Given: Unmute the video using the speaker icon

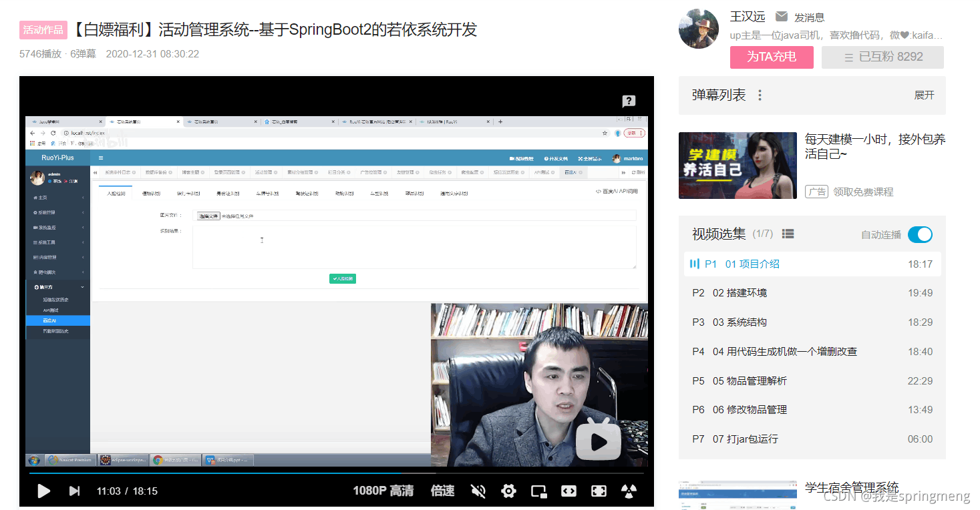Looking at the screenshot, I should point(478,491).
